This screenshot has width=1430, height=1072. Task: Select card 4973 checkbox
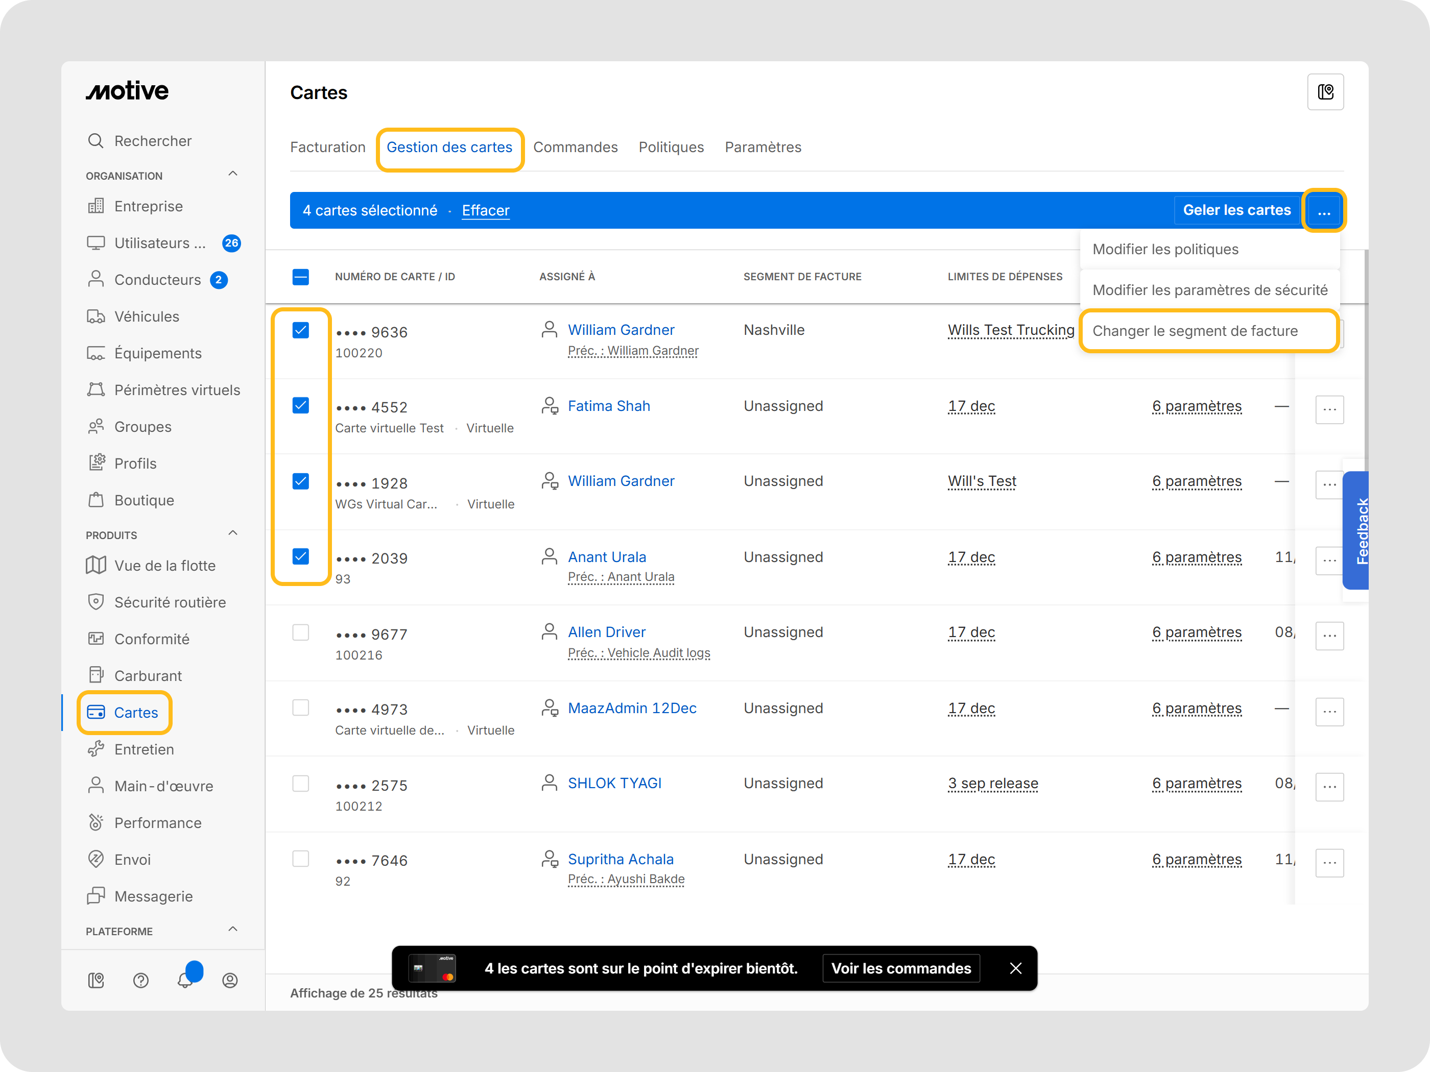pos(301,708)
